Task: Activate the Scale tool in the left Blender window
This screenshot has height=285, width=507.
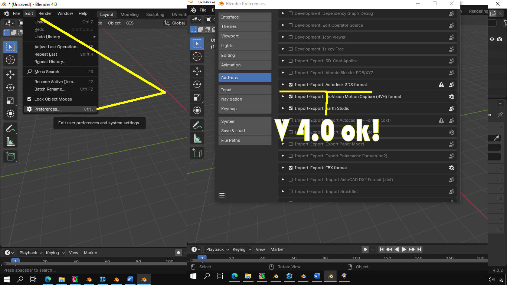Action: 10,101
